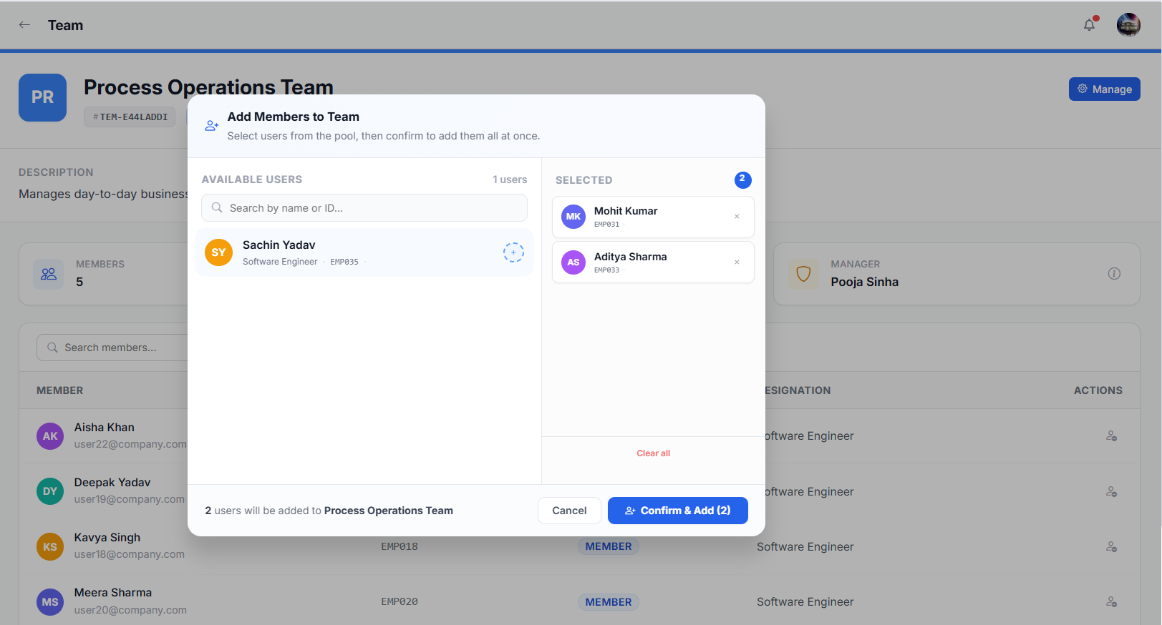Image resolution: width=1162 pixels, height=625 pixels.
Task: Click the Aisha Khan row action icon
Action: (x=1111, y=435)
